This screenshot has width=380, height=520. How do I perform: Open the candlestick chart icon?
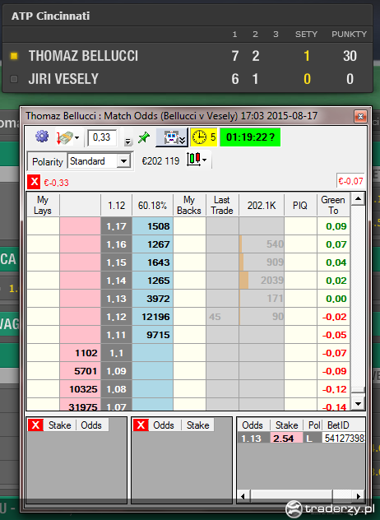pos(193,160)
